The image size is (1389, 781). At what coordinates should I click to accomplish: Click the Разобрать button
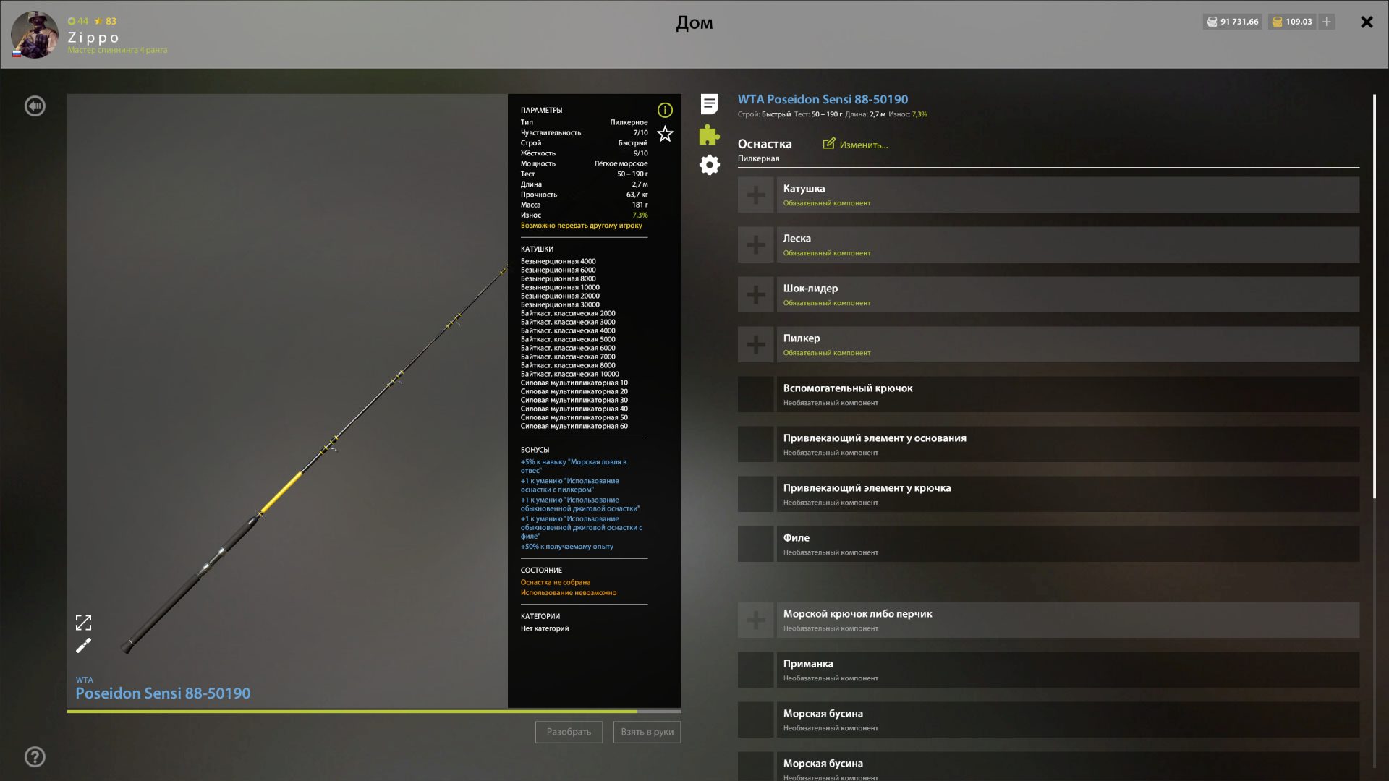tap(569, 732)
